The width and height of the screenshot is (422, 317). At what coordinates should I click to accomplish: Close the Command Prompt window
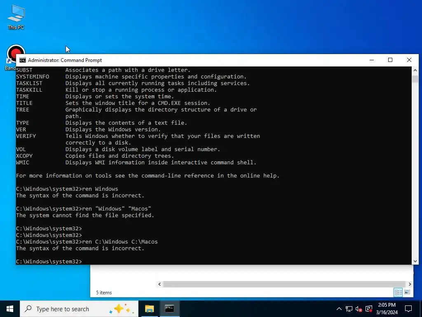pos(409,60)
